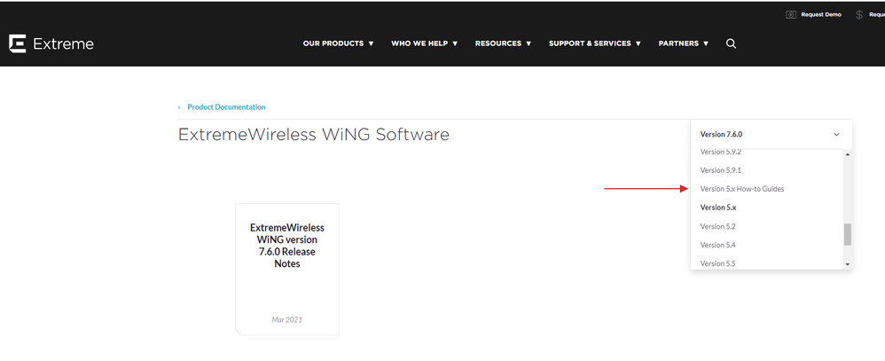The width and height of the screenshot is (885, 361).
Task: Click the Request Demo monitor icon
Action: (790, 15)
